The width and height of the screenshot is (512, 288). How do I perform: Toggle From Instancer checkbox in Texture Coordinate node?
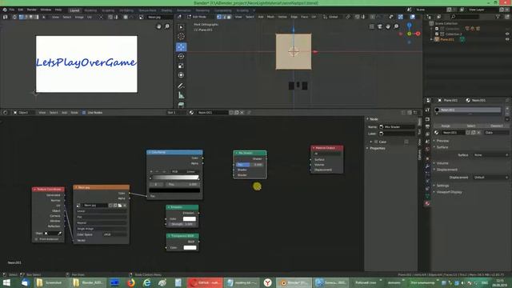click(x=36, y=239)
